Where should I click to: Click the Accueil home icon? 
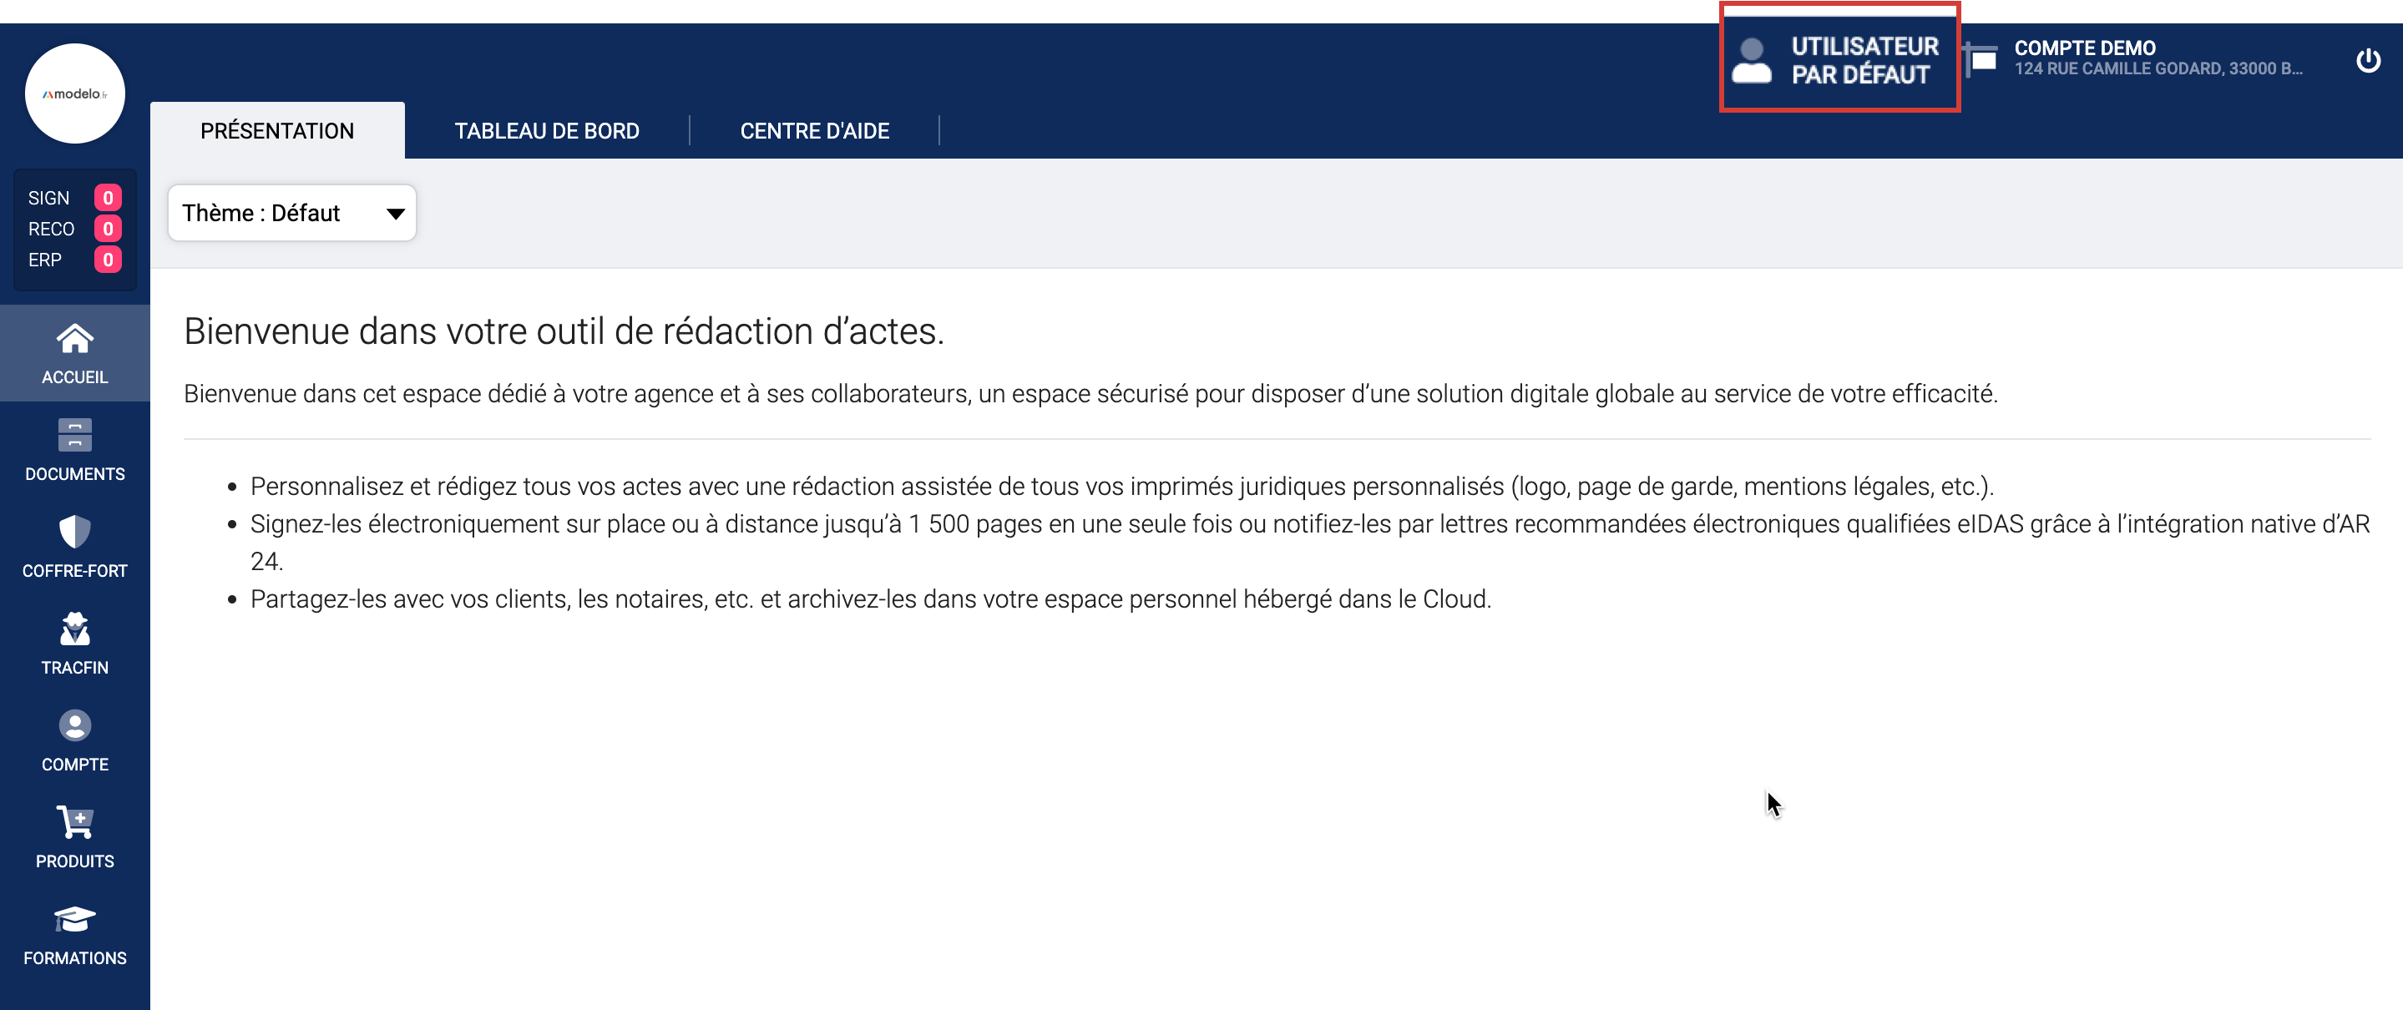74,339
